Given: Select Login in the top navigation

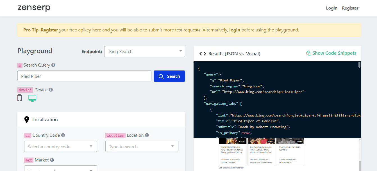Looking at the screenshot, I should pyautogui.click(x=331, y=8).
